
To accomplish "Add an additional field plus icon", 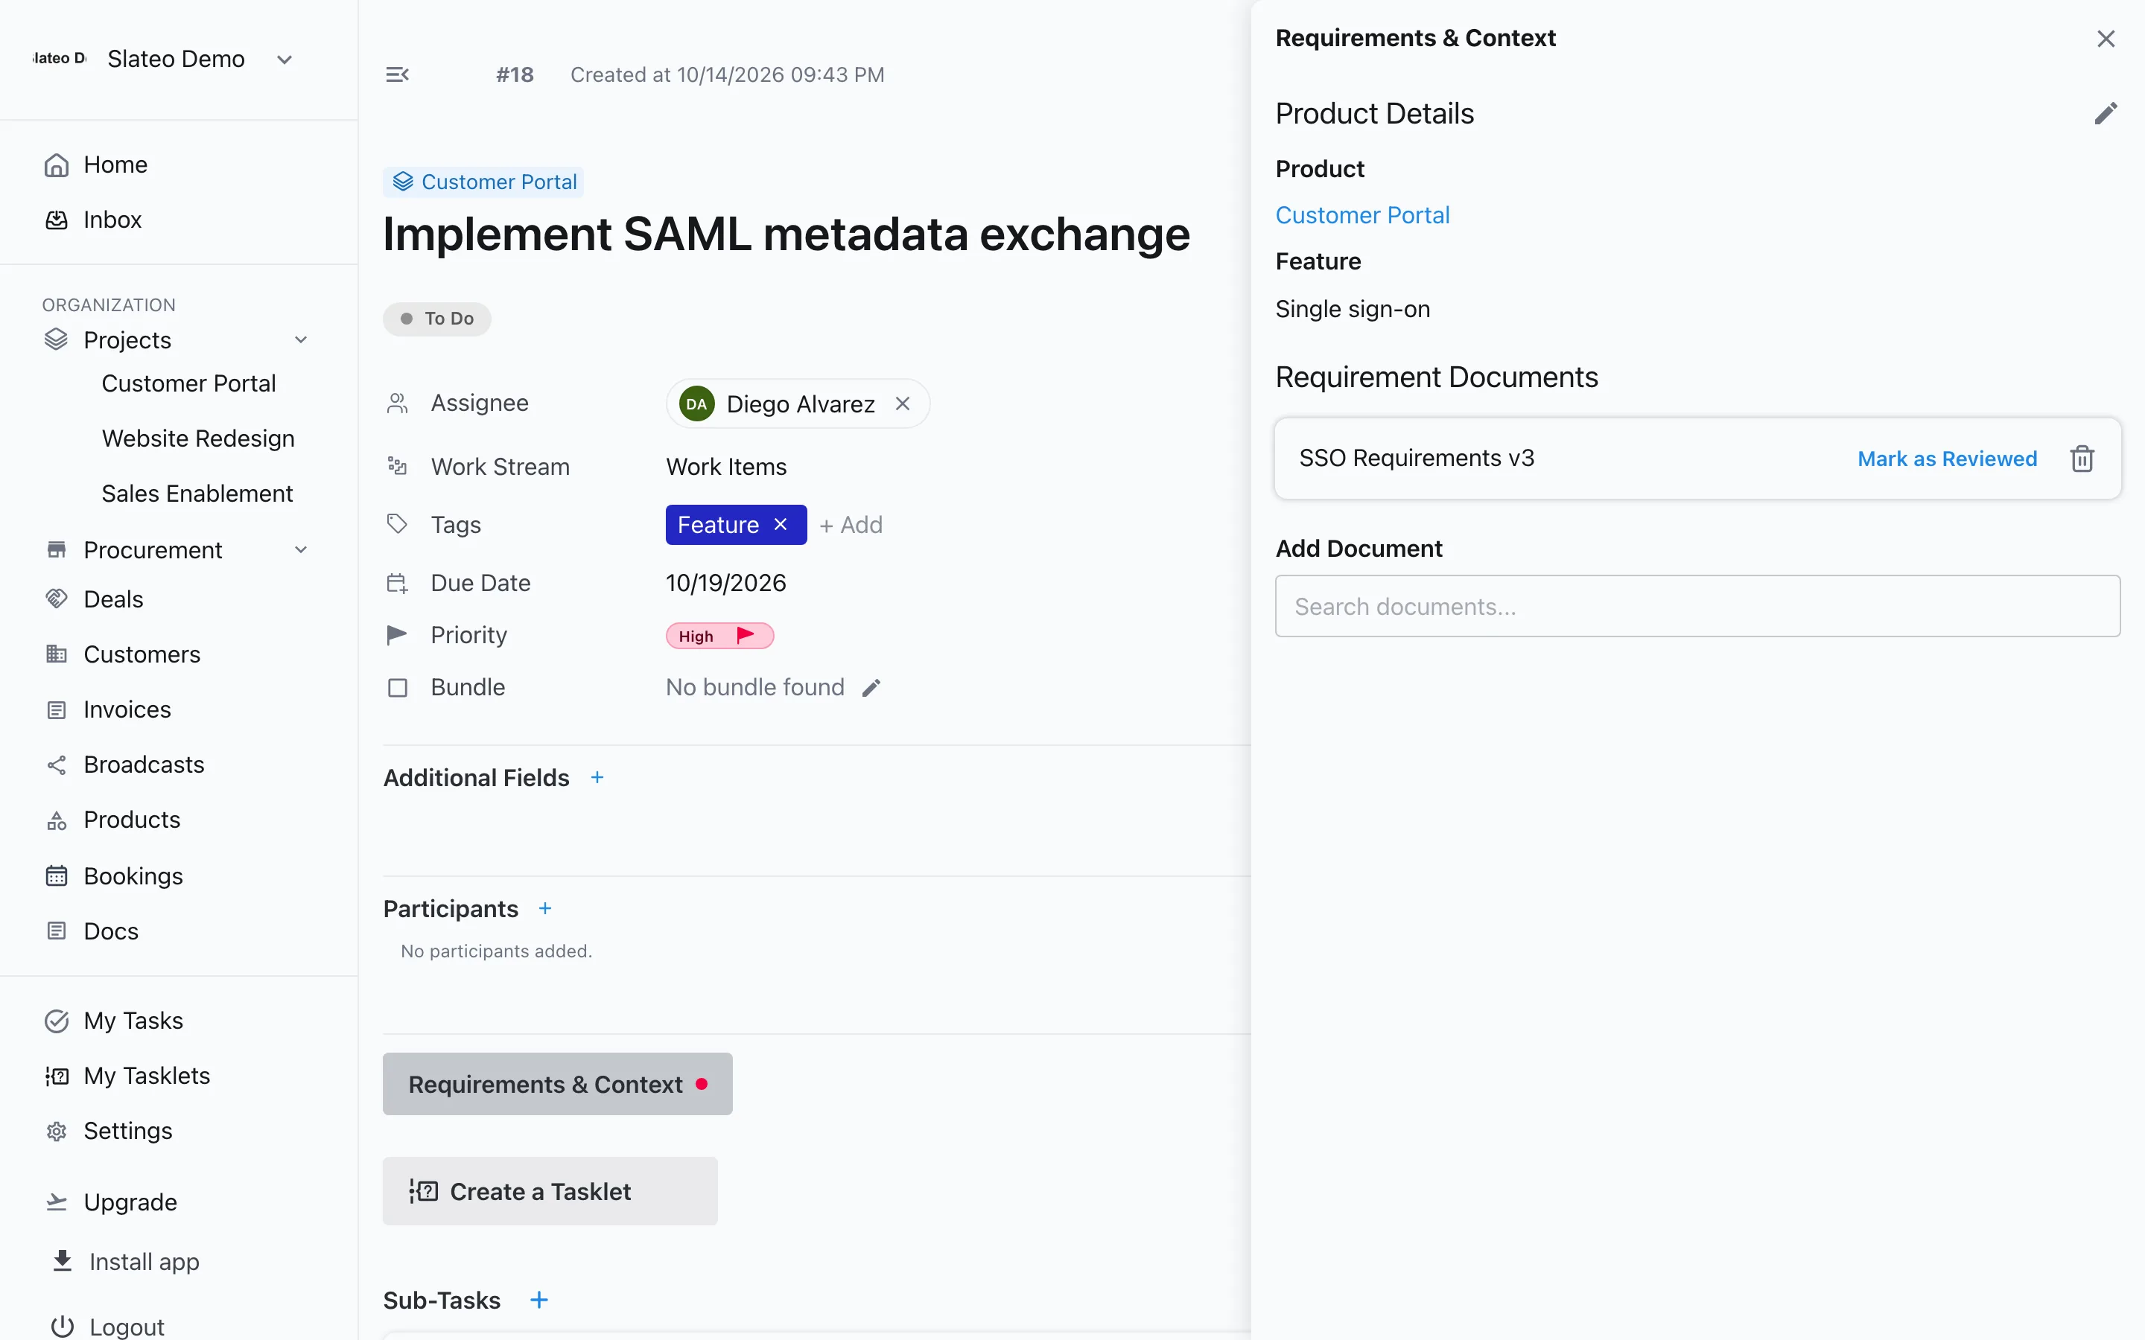I will point(597,777).
